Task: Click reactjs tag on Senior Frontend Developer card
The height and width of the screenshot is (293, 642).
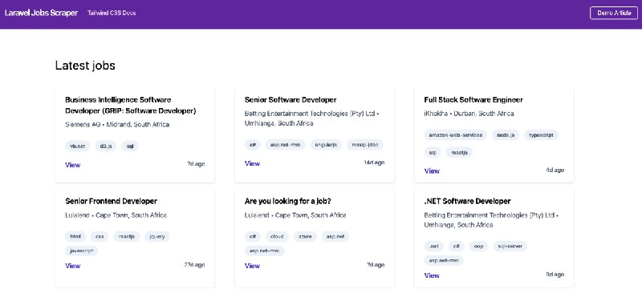Action: (x=127, y=237)
